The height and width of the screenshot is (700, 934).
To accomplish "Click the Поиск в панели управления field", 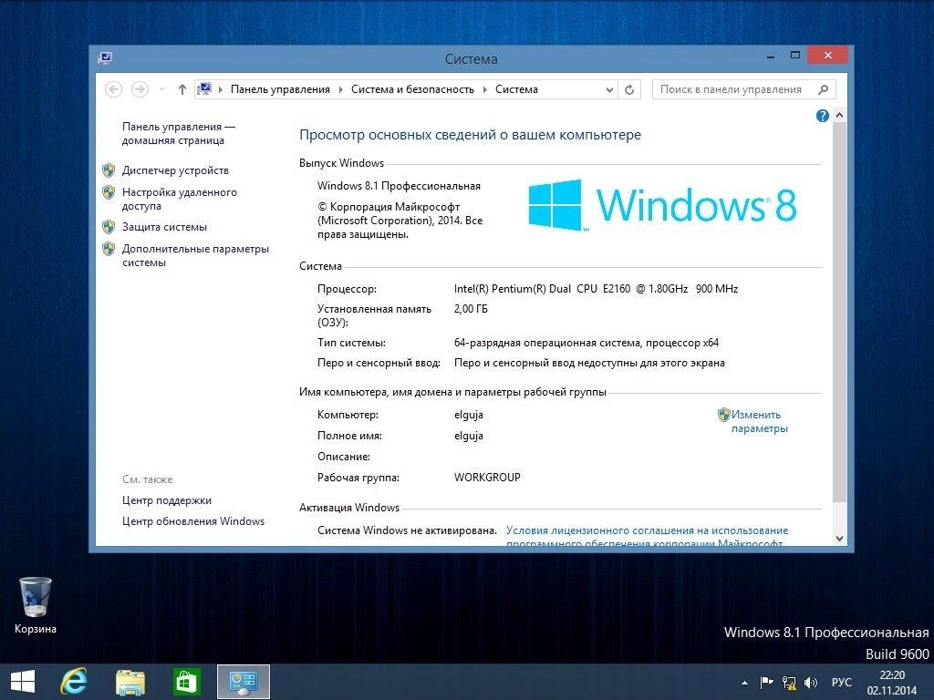I will (x=744, y=89).
